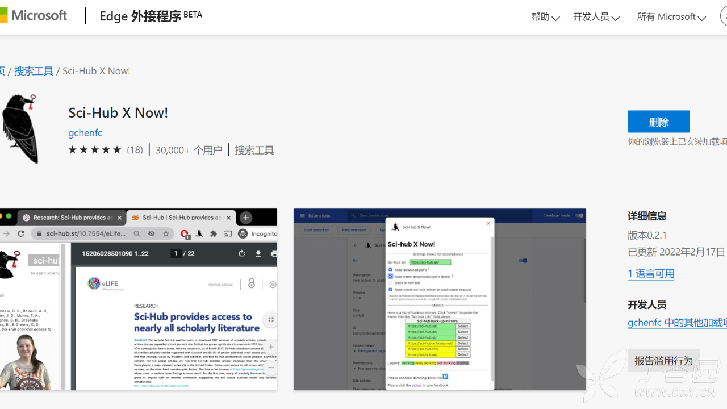Image resolution: width=727 pixels, height=409 pixels.
Task: Download the PDF from the viewer toolbar
Action: (258, 254)
